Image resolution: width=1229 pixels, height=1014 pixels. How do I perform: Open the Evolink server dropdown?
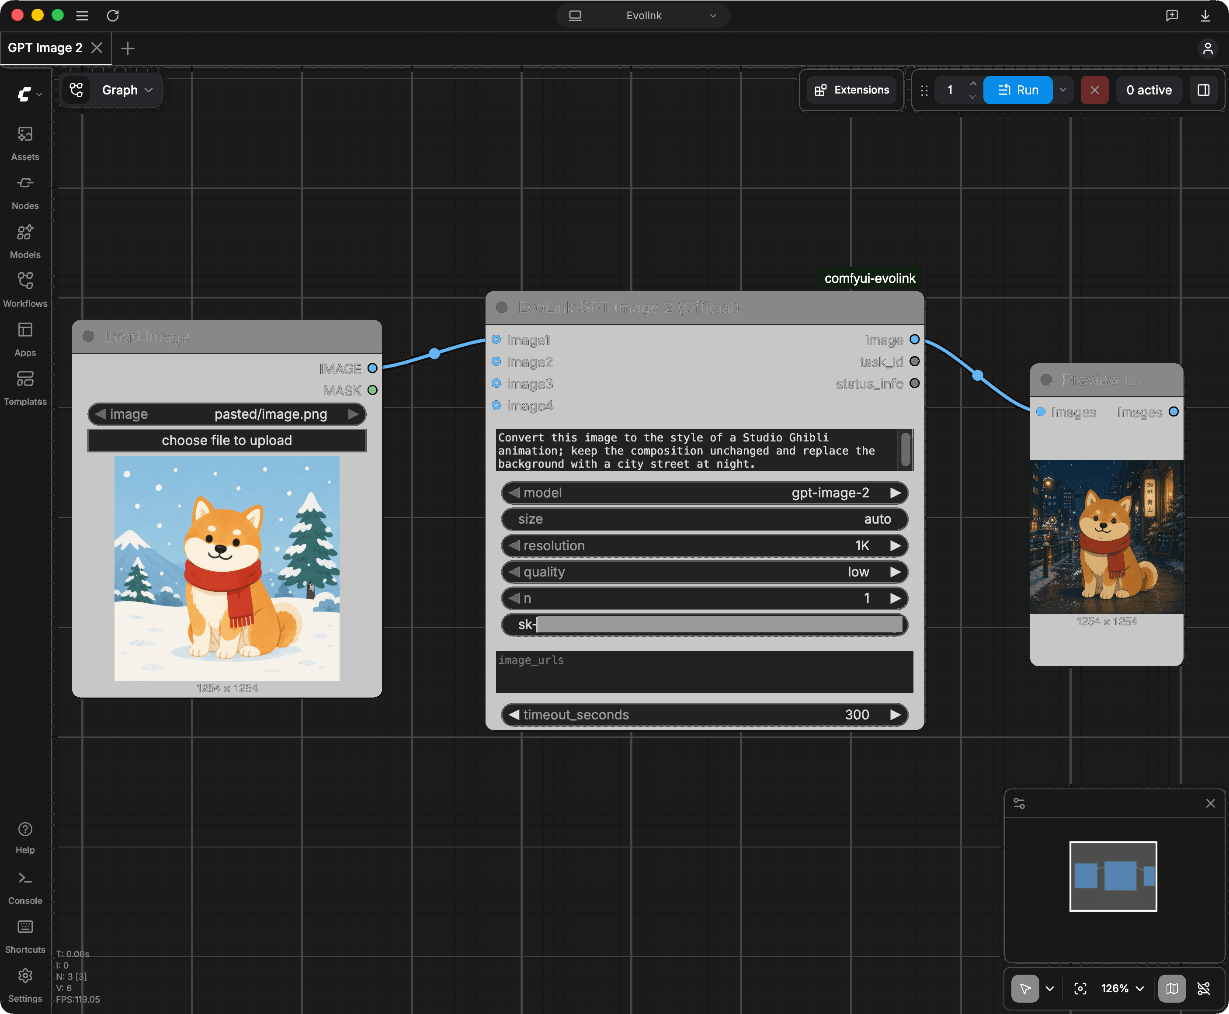click(x=643, y=16)
